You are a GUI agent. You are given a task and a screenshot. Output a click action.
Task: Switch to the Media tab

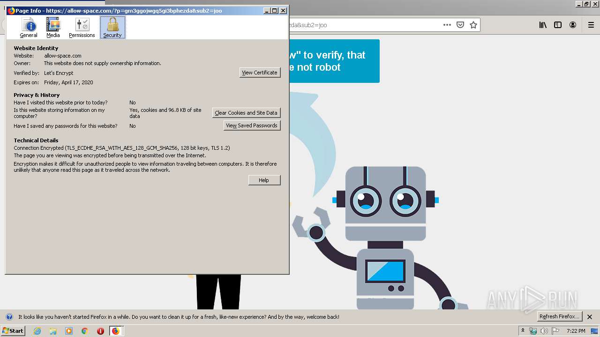(53, 28)
